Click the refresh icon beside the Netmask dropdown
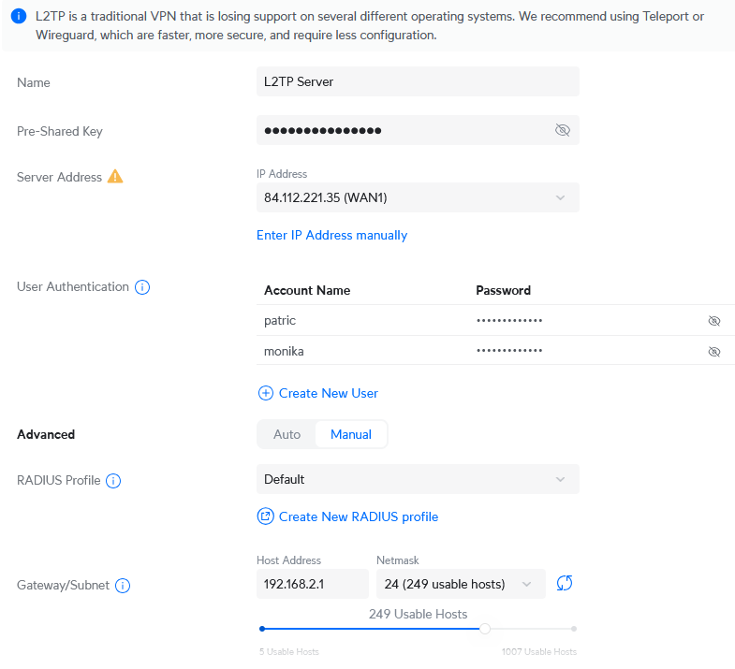Image resolution: width=735 pixels, height=669 pixels. (x=564, y=584)
